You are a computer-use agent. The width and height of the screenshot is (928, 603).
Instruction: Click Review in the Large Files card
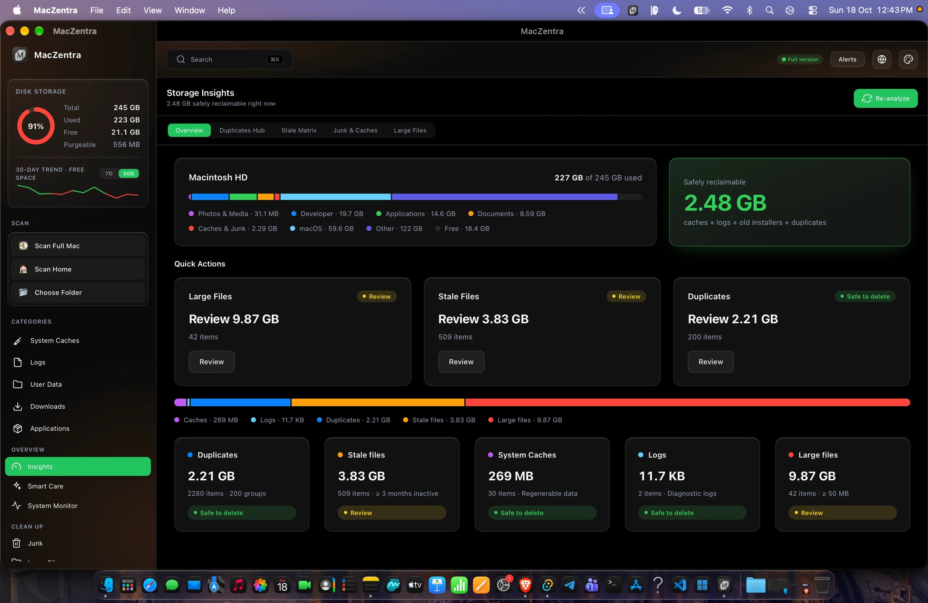coord(211,362)
